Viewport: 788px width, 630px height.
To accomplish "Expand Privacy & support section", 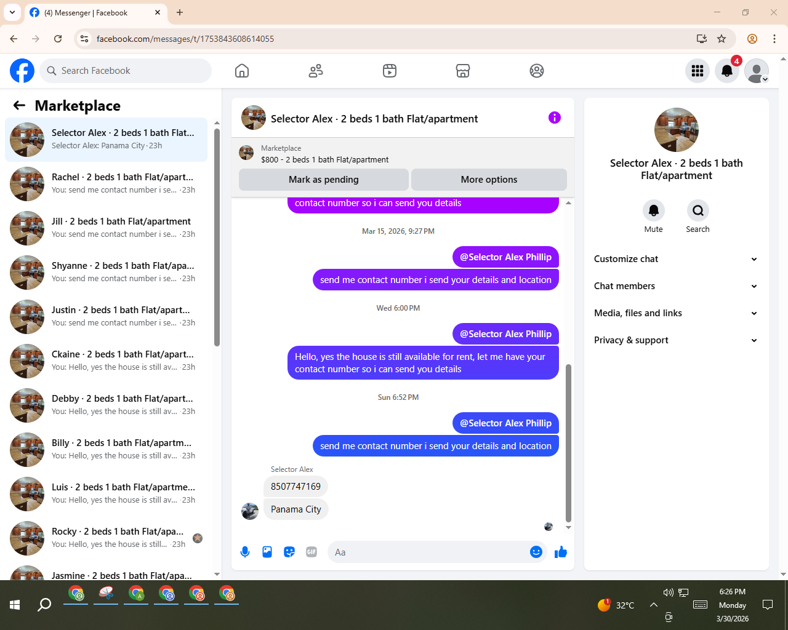I will coord(676,340).
